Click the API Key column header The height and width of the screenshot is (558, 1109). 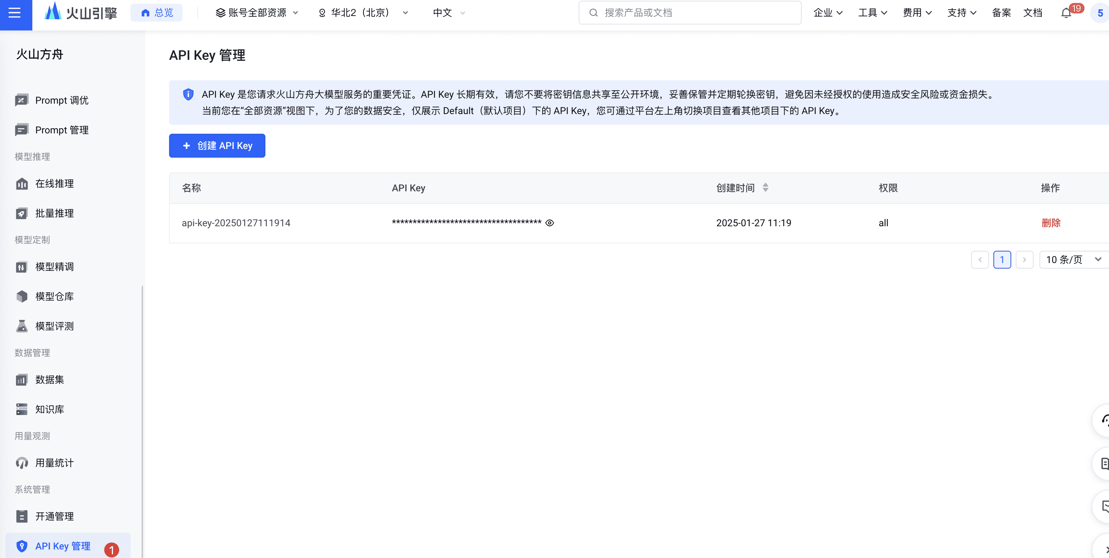coord(408,188)
